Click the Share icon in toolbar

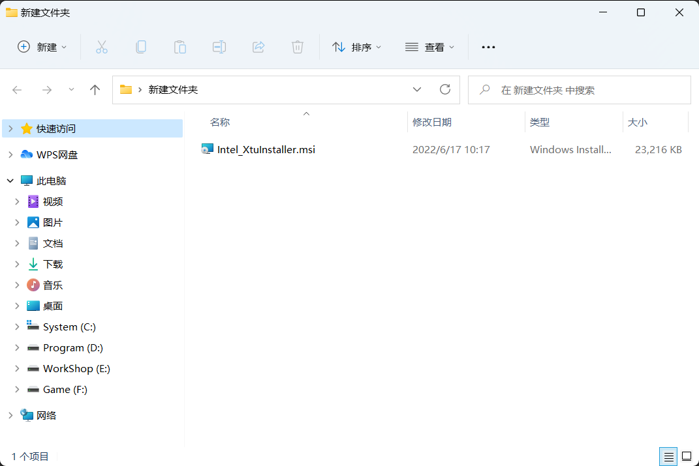[258, 47]
